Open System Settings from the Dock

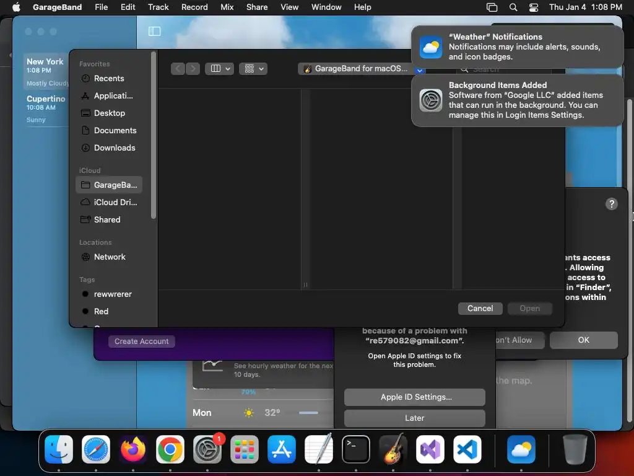207,449
